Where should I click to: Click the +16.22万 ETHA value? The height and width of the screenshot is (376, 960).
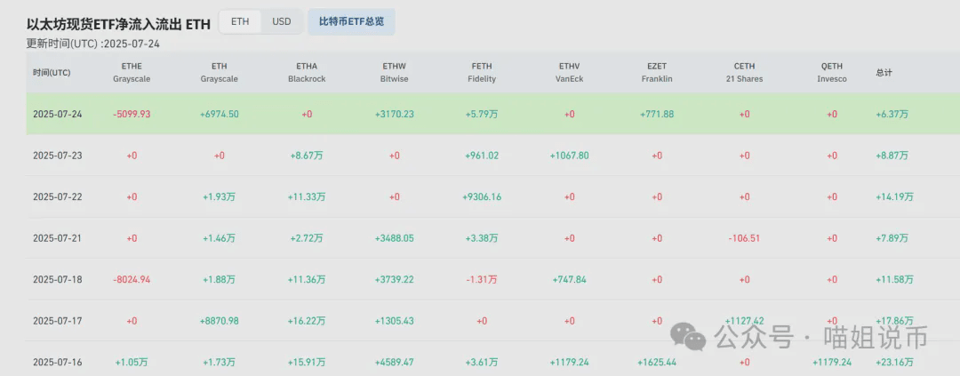307,321
